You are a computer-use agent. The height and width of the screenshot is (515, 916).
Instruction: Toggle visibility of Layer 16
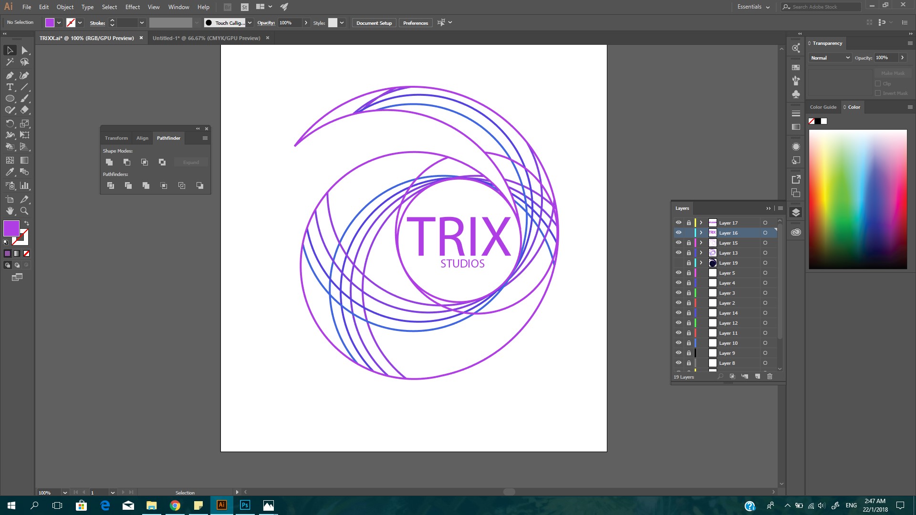(678, 233)
